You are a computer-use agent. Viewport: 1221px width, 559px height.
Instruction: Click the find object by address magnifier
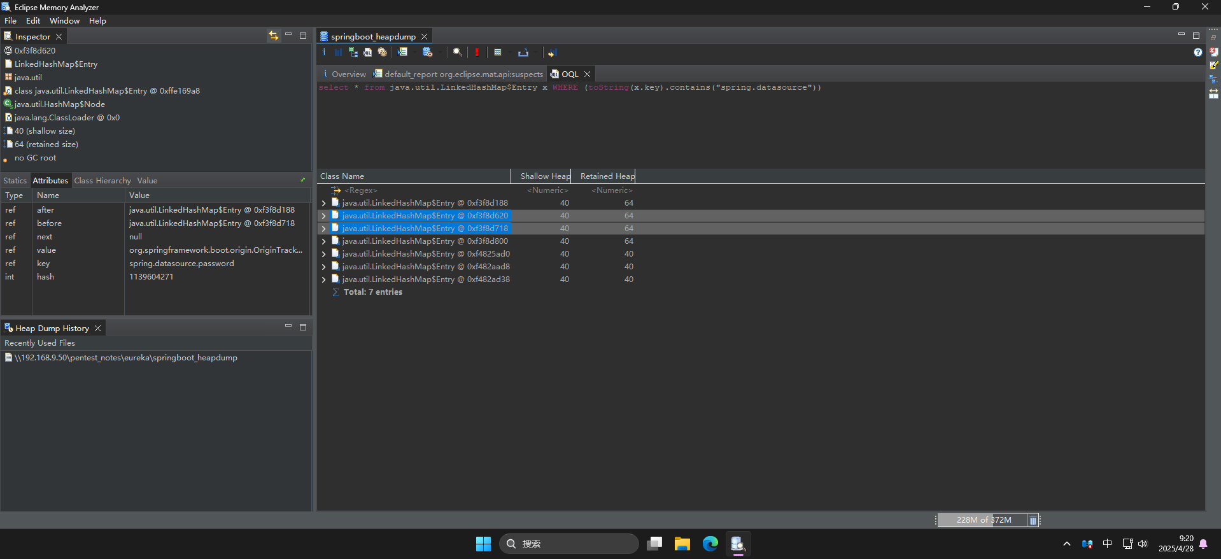457,52
